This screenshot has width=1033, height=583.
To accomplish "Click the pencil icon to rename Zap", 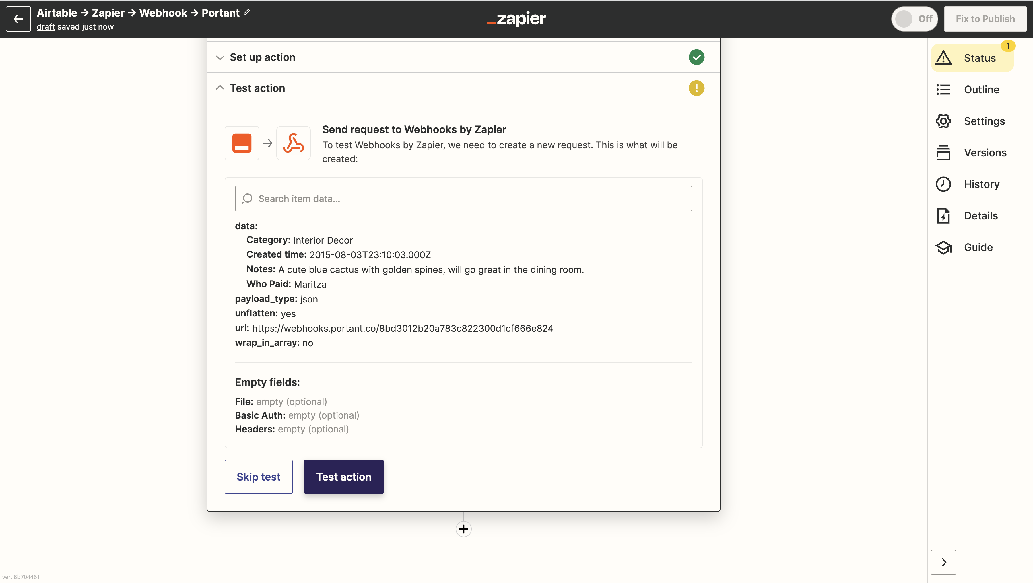I will point(247,12).
